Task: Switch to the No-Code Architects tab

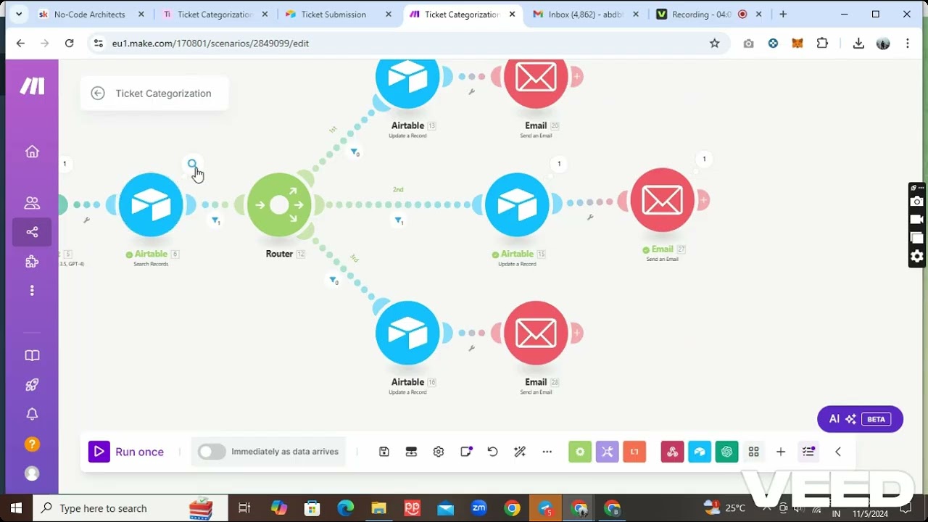Action: [x=90, y=14]
